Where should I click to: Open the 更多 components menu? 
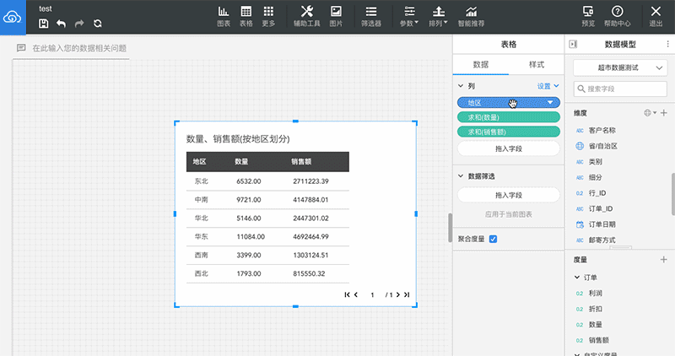pyautogui.click(x=268, y=17)
